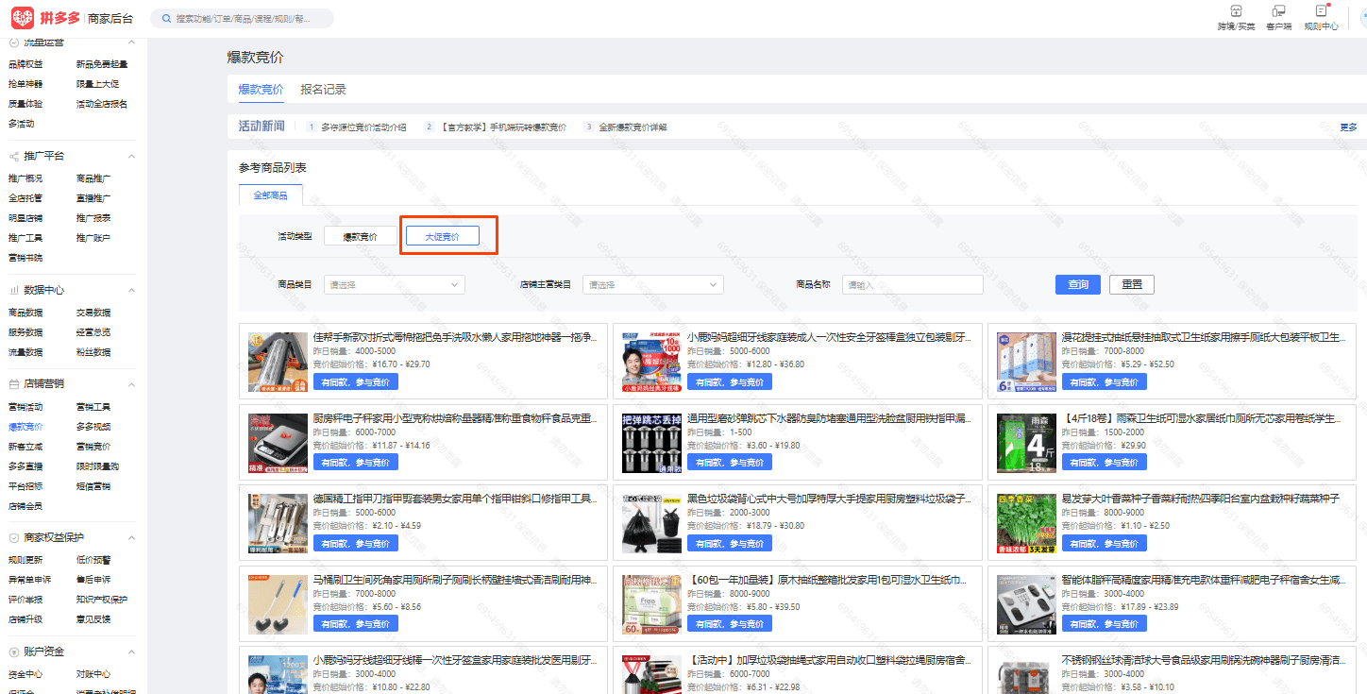Select the 大促竞价 activity type option
This screenshot has height=694, width=1367.
click(x=442, y=236)
